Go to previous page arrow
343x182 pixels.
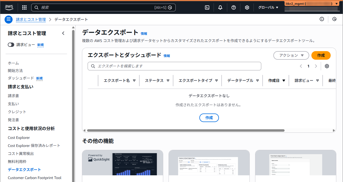click(301, 66)
